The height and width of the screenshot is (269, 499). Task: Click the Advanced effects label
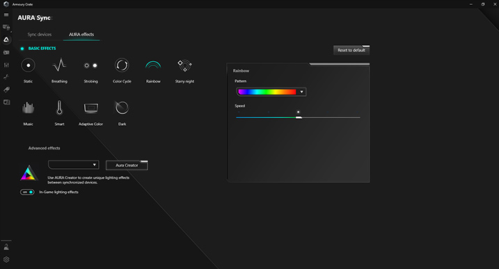(x=45, y=148)
